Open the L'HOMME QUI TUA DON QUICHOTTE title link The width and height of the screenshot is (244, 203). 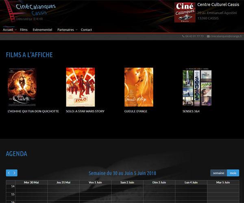pyautogui.click(x=33, y=111)
